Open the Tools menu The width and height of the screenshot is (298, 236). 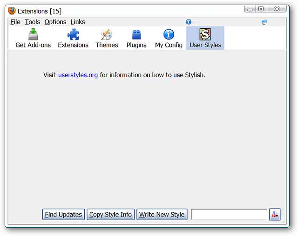(x=33, y=22)
